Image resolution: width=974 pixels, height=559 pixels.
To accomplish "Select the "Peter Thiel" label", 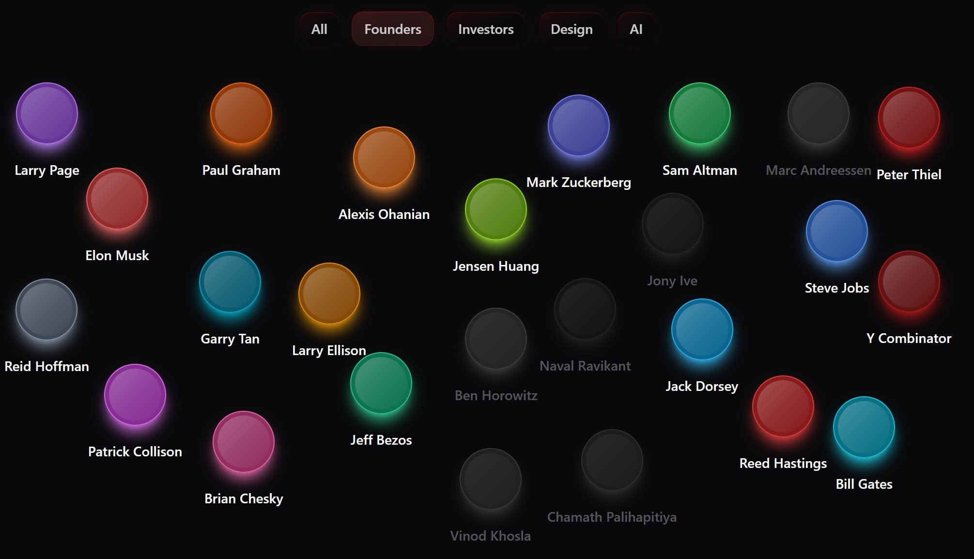I will [909, 175].
